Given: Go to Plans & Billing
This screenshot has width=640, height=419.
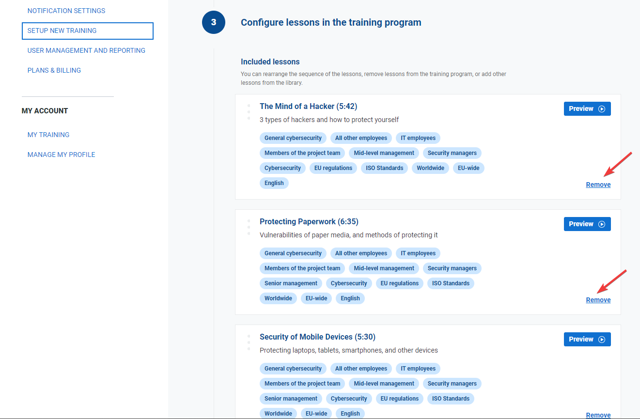Looking at the screenshot, I should coord(54,70).
